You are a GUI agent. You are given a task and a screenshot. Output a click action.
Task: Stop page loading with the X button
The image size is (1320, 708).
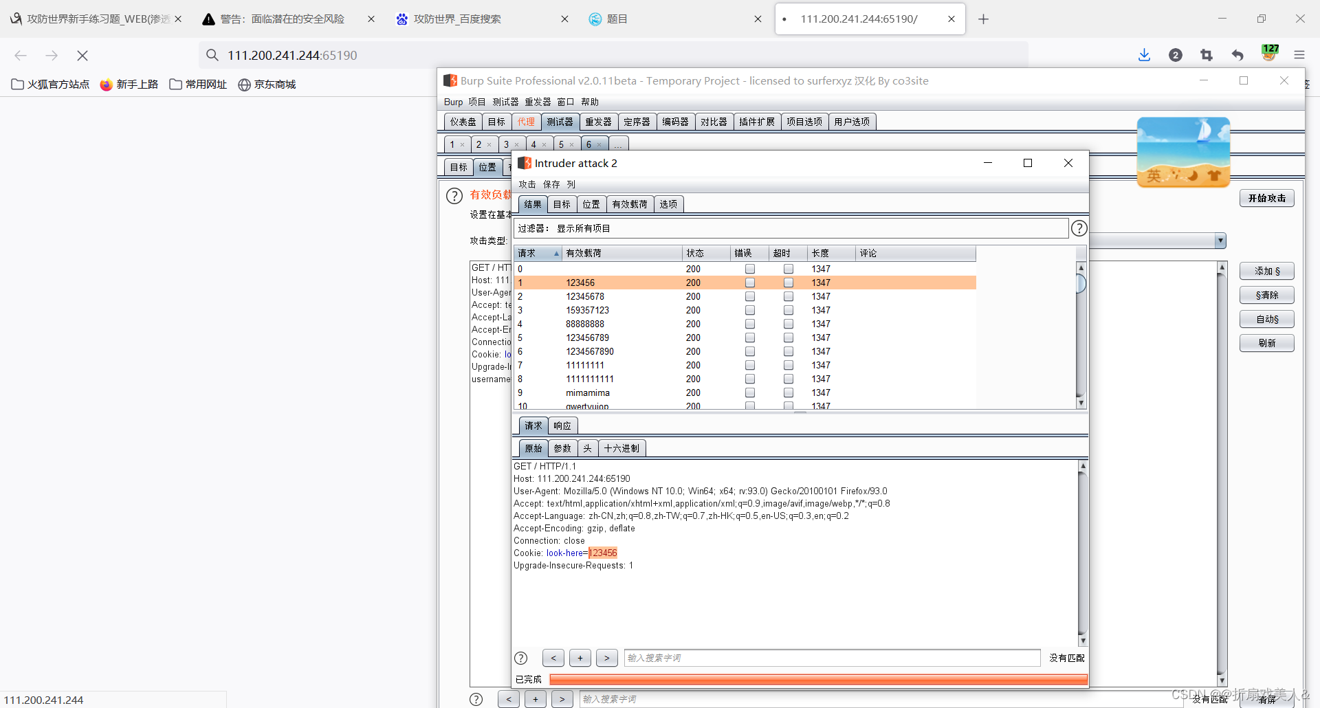point(82,56)
